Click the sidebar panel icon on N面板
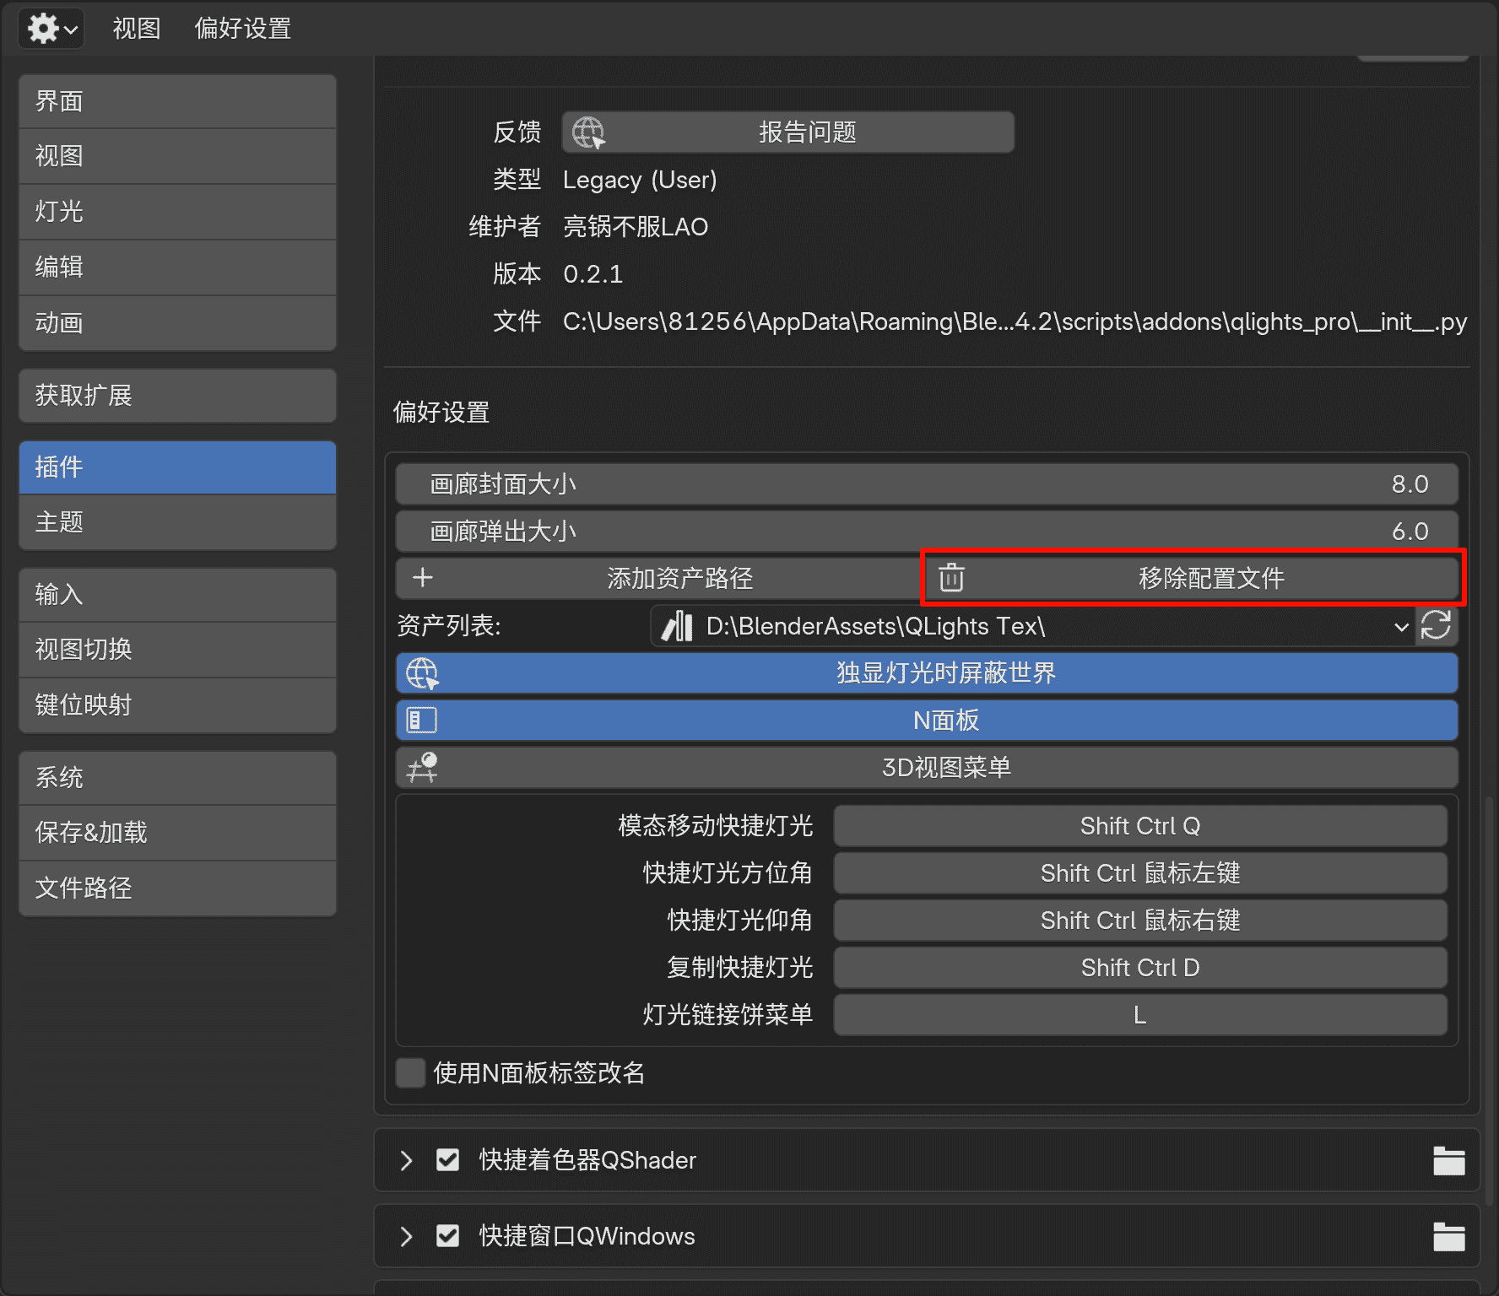The image size is (1499, 1296). point(421,721)
